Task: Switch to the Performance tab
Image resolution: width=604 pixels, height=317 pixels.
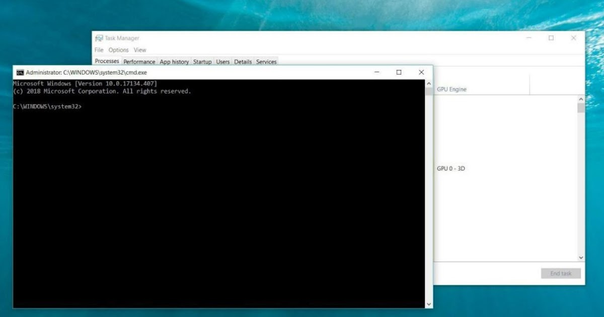Action: pyautogui.click(x=139, y=62)
